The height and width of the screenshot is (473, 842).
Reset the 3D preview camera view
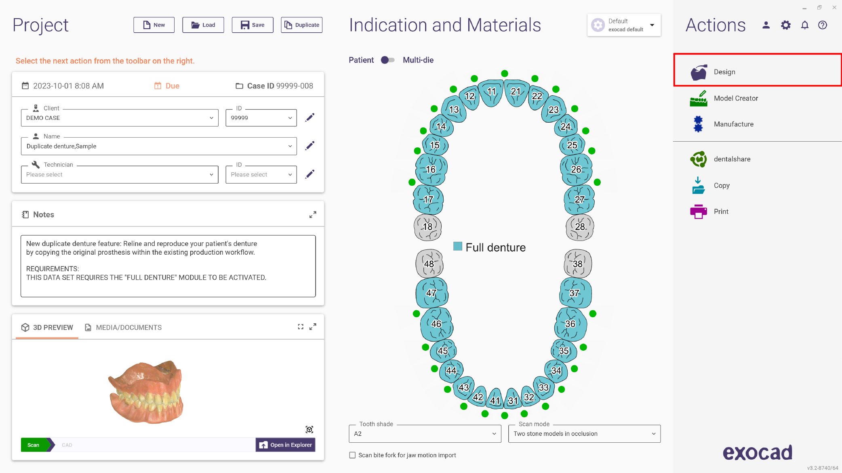pos(309,429)
